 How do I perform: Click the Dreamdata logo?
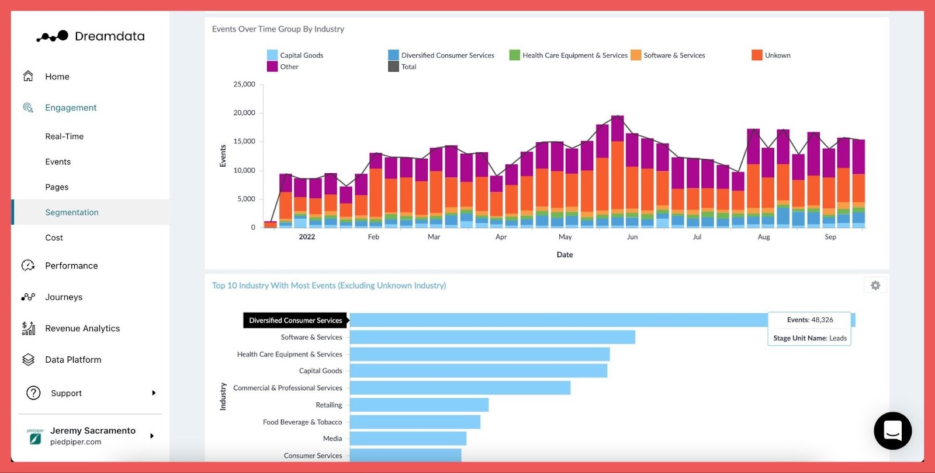[91, 36]
